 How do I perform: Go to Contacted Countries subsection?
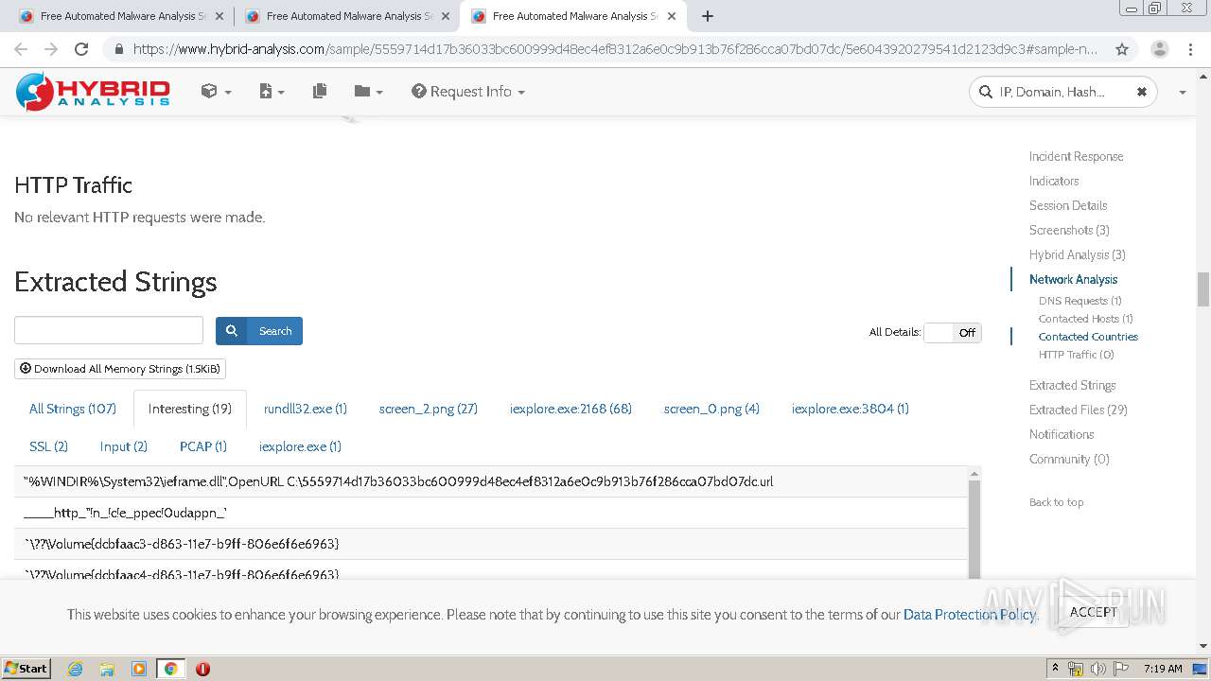click(1088, 337)
